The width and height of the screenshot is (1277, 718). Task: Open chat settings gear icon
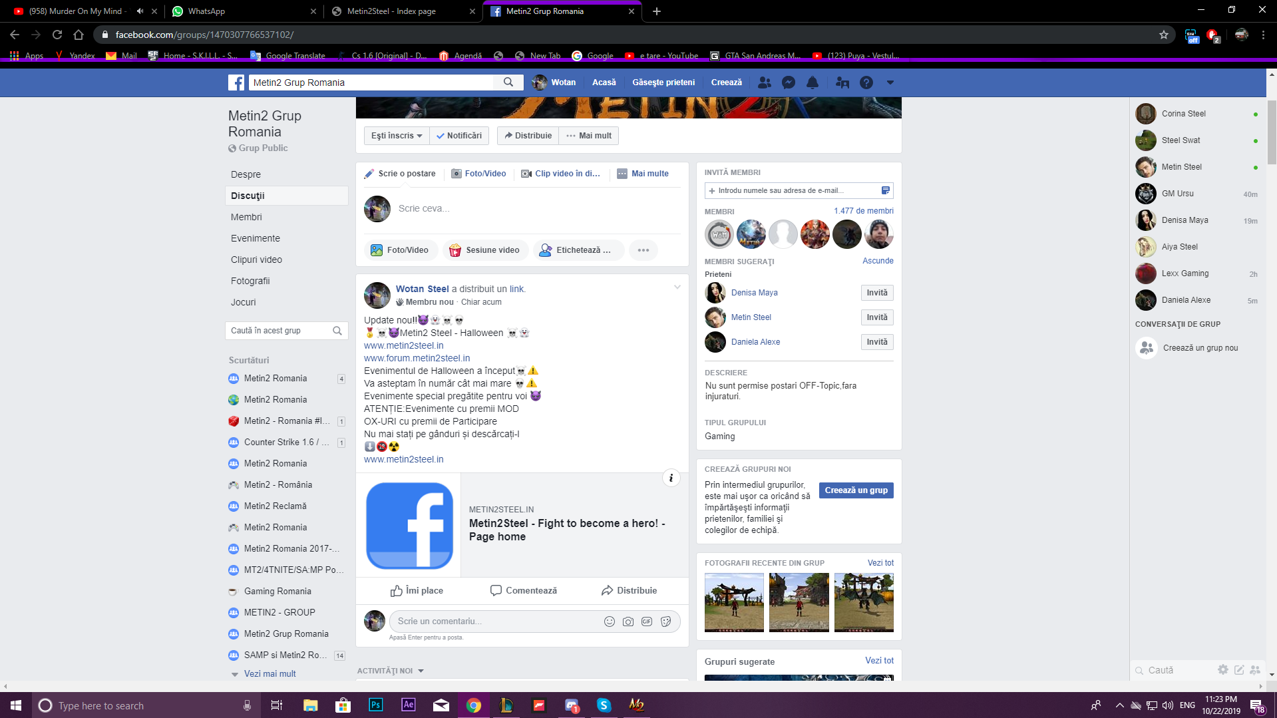tap(1223, 670)
